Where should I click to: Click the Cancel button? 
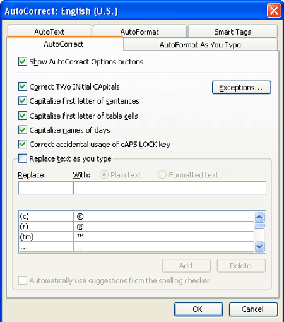tap(253, 309)
